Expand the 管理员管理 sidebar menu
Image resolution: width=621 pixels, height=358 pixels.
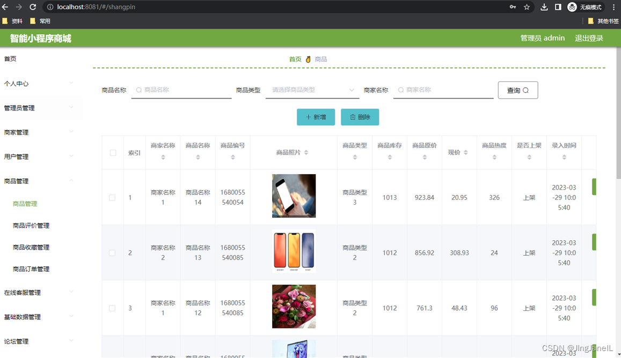coord(41,108)
